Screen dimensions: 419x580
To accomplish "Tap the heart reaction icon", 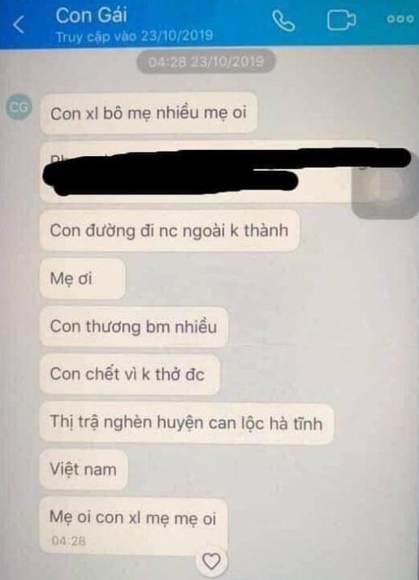I will pyautogui.click(x=212, y=561).
